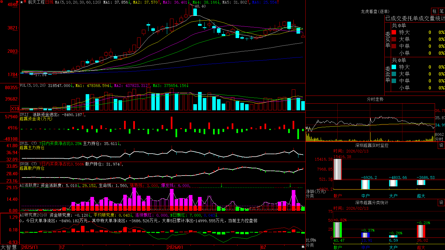This screenshot has width=445, height=250.
Task: Open VOL(5,10,20) indicator parameters
Action: point(33,86)
